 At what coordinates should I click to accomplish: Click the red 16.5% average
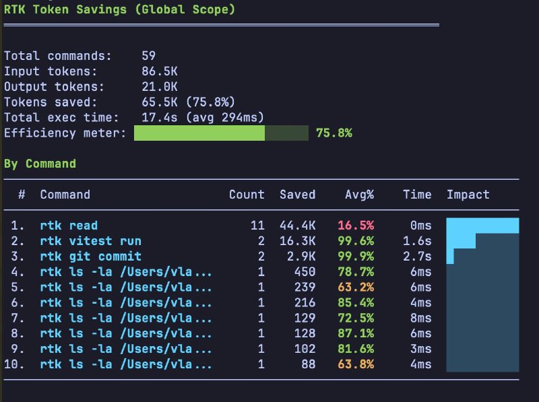coord(356,226)
